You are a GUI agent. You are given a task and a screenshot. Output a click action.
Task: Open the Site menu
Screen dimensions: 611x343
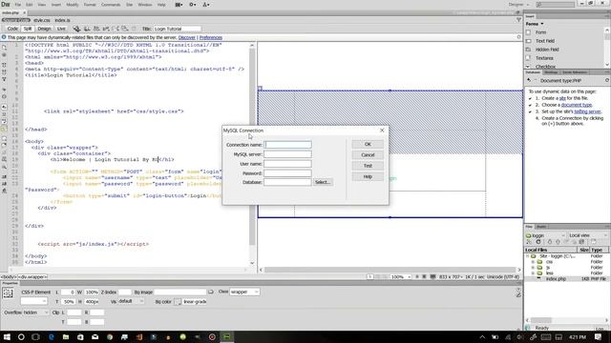pyautogui.click(x=130, y=5)
